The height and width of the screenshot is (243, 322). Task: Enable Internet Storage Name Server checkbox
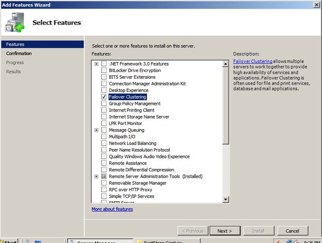pyautogui.click(x=104, y=116)
